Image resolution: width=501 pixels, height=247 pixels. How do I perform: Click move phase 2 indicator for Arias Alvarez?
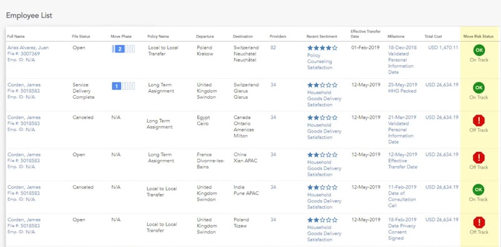coord(123,49)
